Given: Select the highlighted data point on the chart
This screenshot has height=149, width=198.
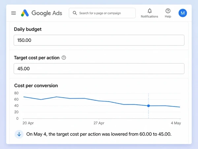Looking at the screenshot, I should (x=148, y=106).
